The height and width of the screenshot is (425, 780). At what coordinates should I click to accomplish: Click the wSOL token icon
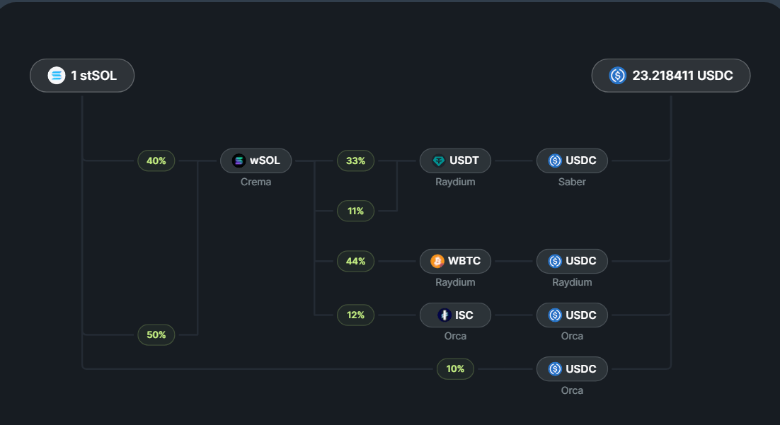239,161
